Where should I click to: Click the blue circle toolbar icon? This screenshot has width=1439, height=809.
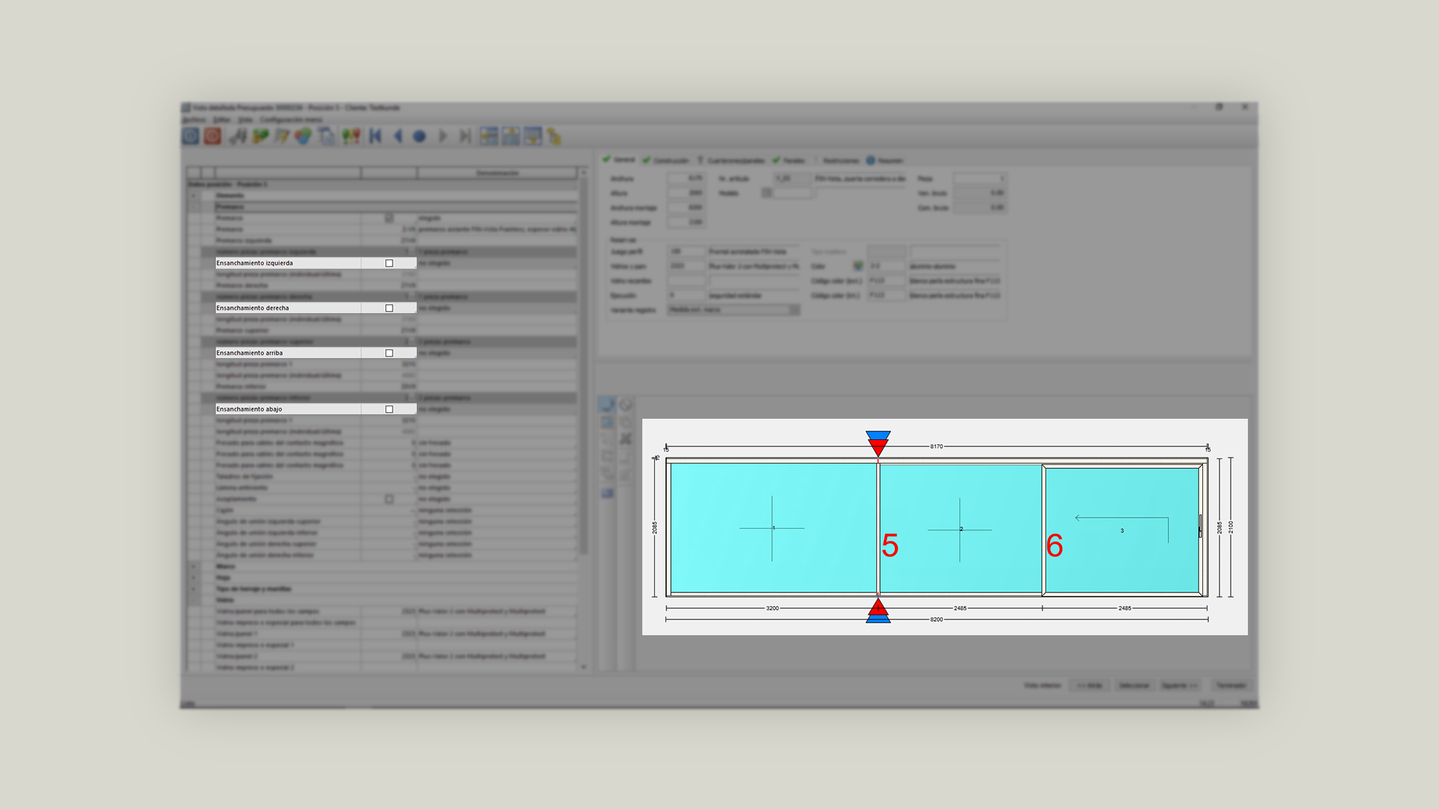tap(420, 136)
